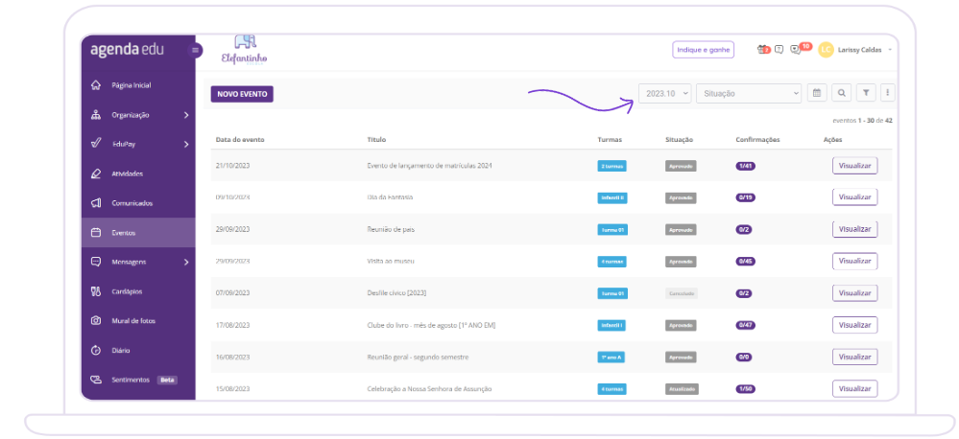Viewport: 959px width, 439px height.
Task: Click the 'Situação' column header
Action: point(679,140)
